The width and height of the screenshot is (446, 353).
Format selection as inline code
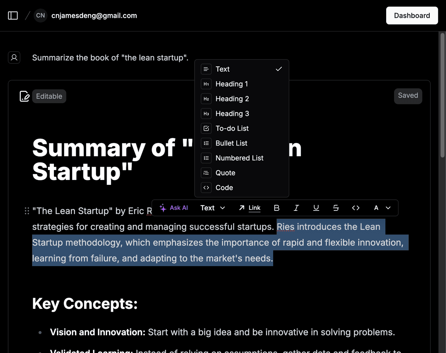coord(355,208)
